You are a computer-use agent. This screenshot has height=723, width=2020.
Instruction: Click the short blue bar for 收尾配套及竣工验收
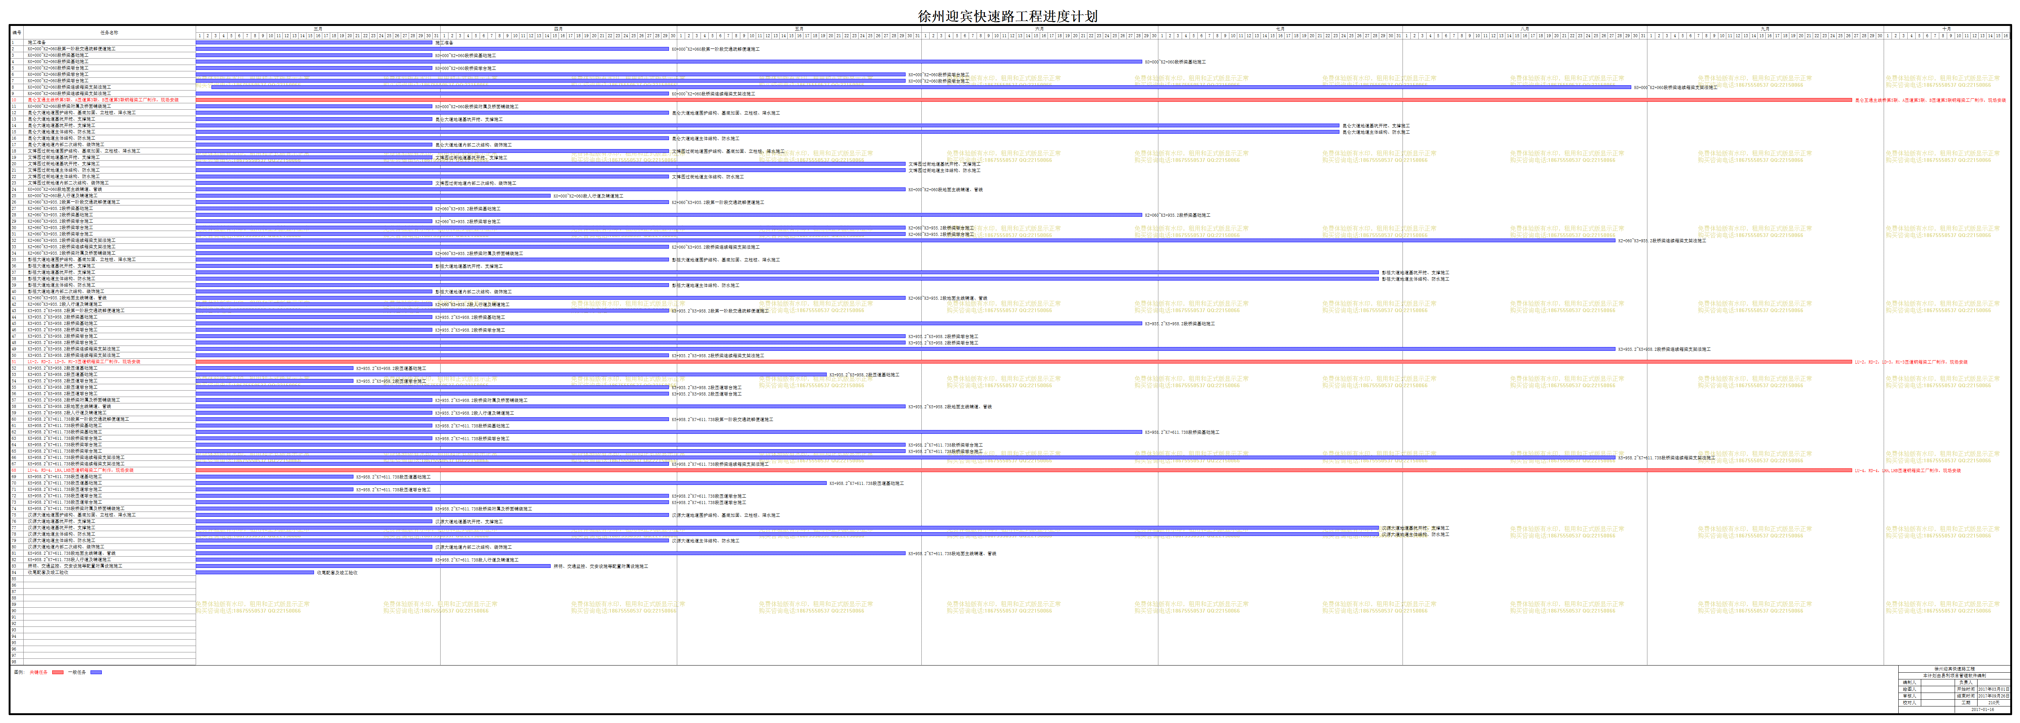[255, 572]
